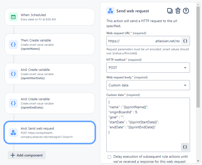Insert smart value in Custom data box
The height and width of the screenshot is (165, 202).
point(185,147)
